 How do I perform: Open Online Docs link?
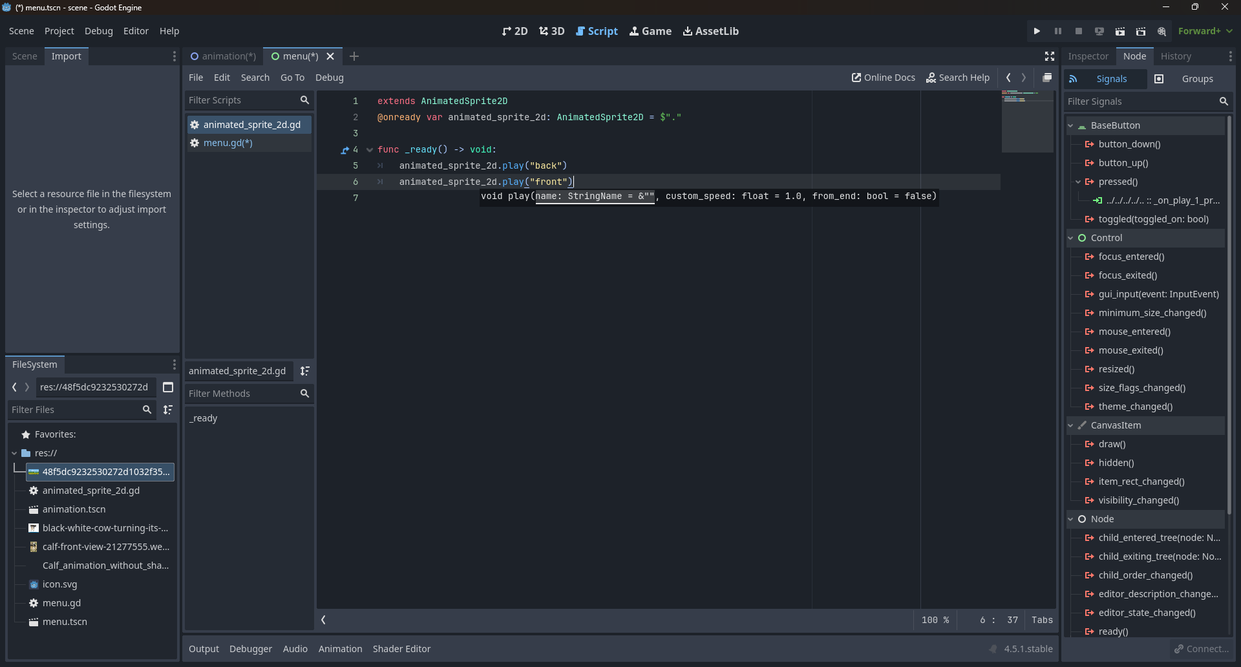[883, 78]
